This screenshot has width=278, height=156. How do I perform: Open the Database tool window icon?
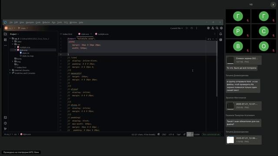tap(221, 40)
